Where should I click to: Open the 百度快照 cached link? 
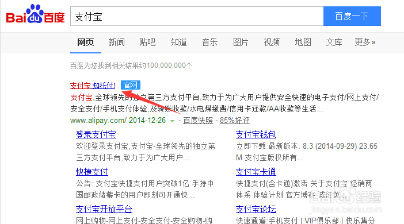tap(198, 121)
